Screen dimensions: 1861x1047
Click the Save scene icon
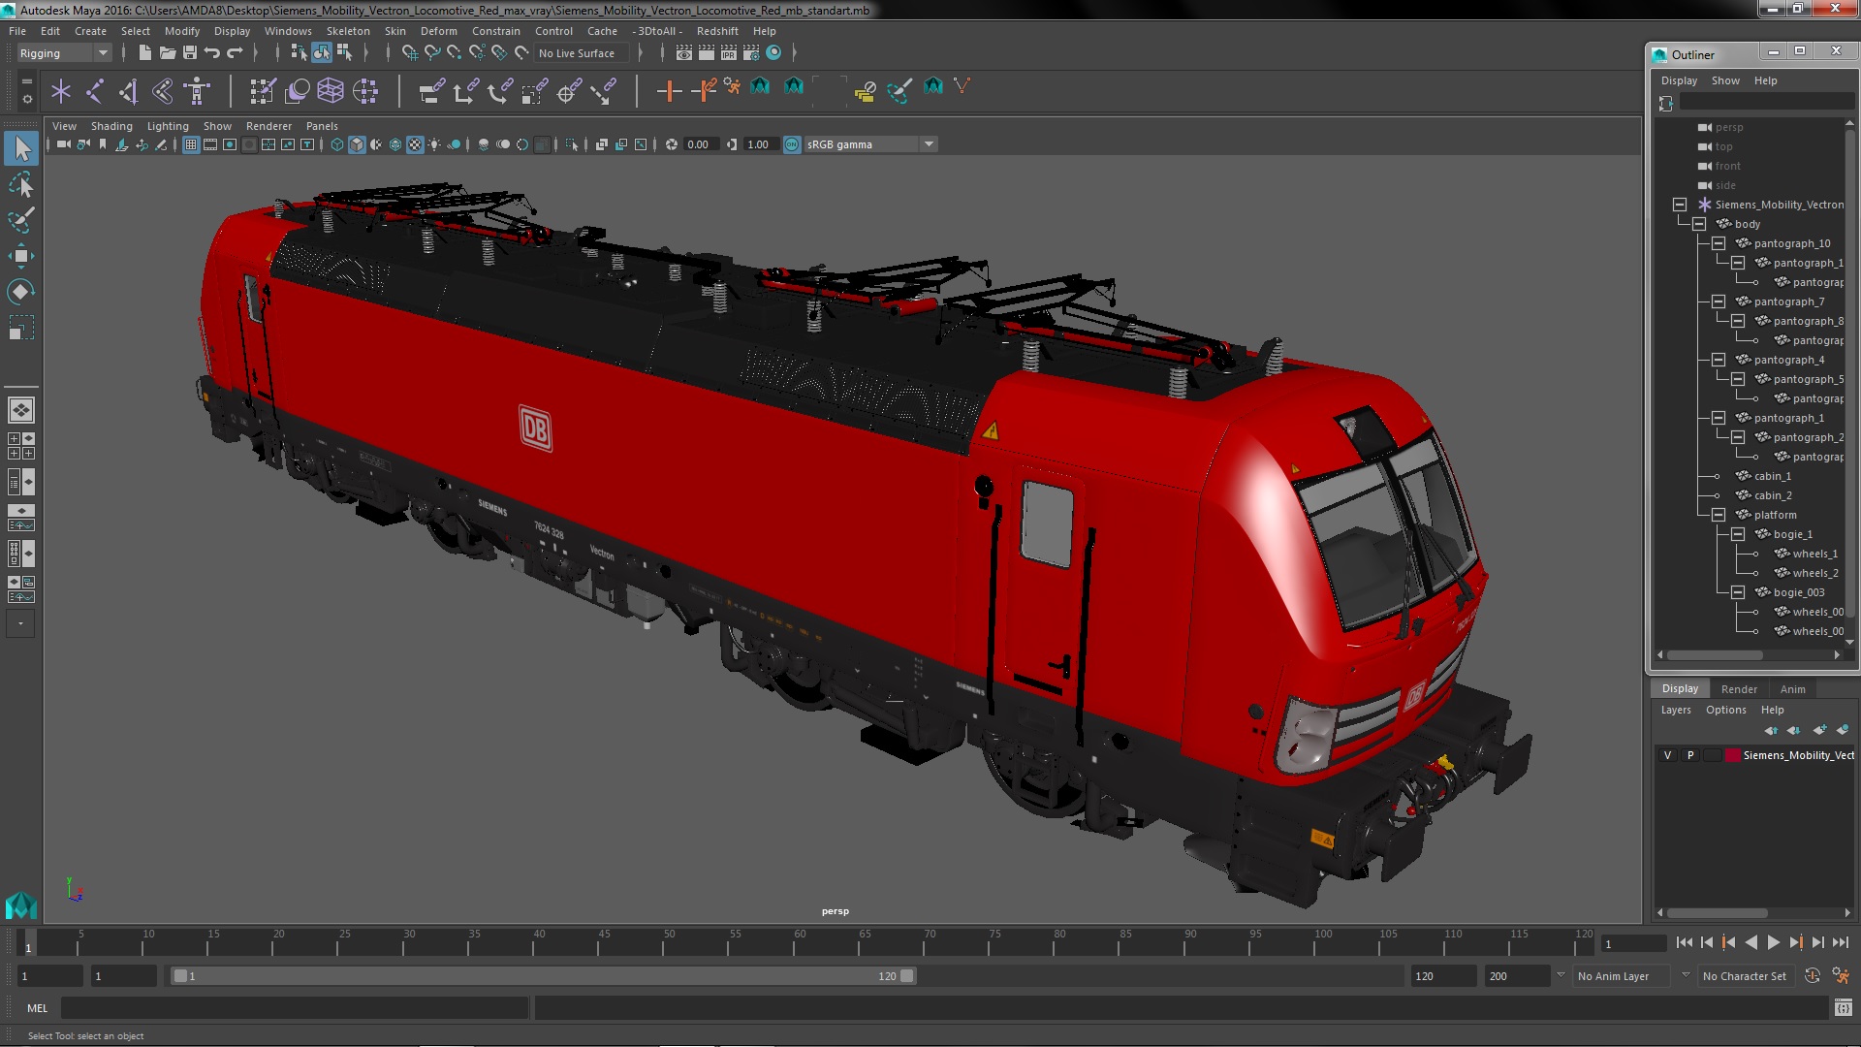point(190,53)
